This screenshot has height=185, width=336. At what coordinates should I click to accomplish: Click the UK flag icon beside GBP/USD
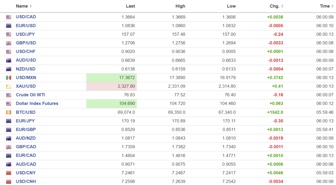tap(9, 43)
